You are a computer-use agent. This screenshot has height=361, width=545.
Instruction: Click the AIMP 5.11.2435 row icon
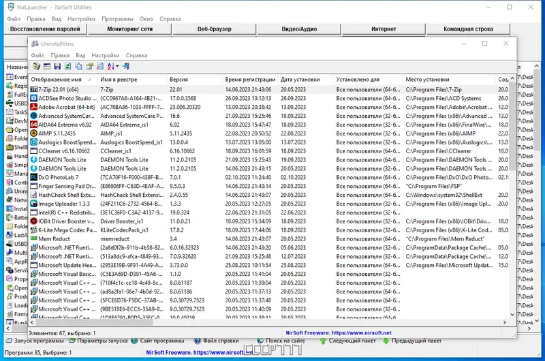click(33, 134)
